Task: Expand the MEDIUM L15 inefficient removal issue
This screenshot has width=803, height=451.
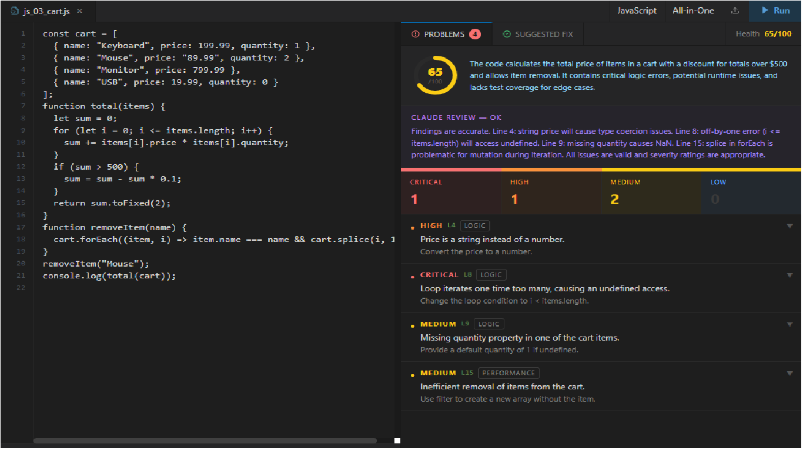Action: coord(790,373)
